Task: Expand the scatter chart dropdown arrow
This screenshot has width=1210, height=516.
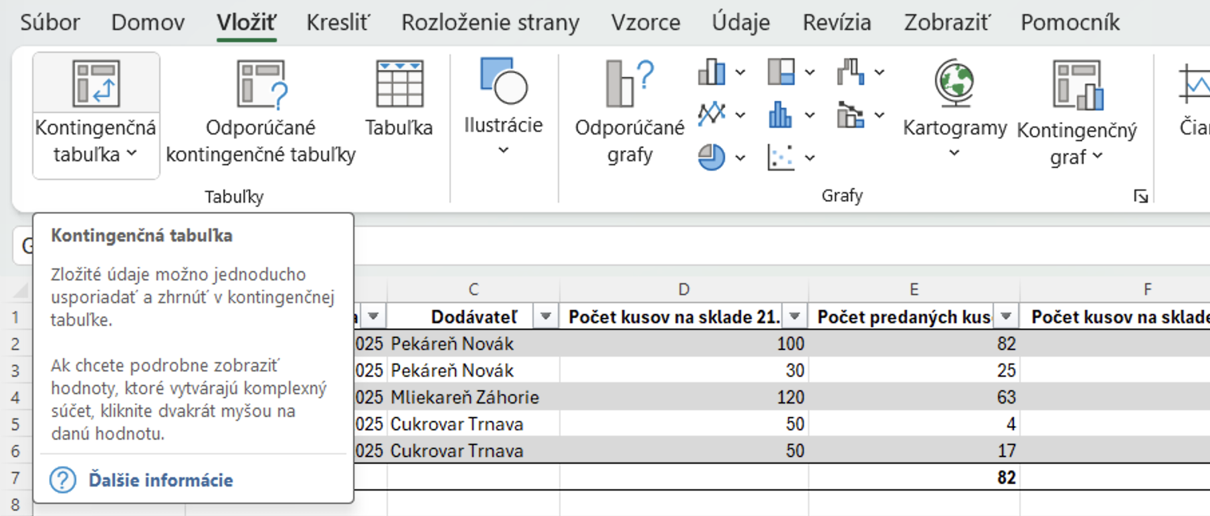Action: [x=809, y=158]
